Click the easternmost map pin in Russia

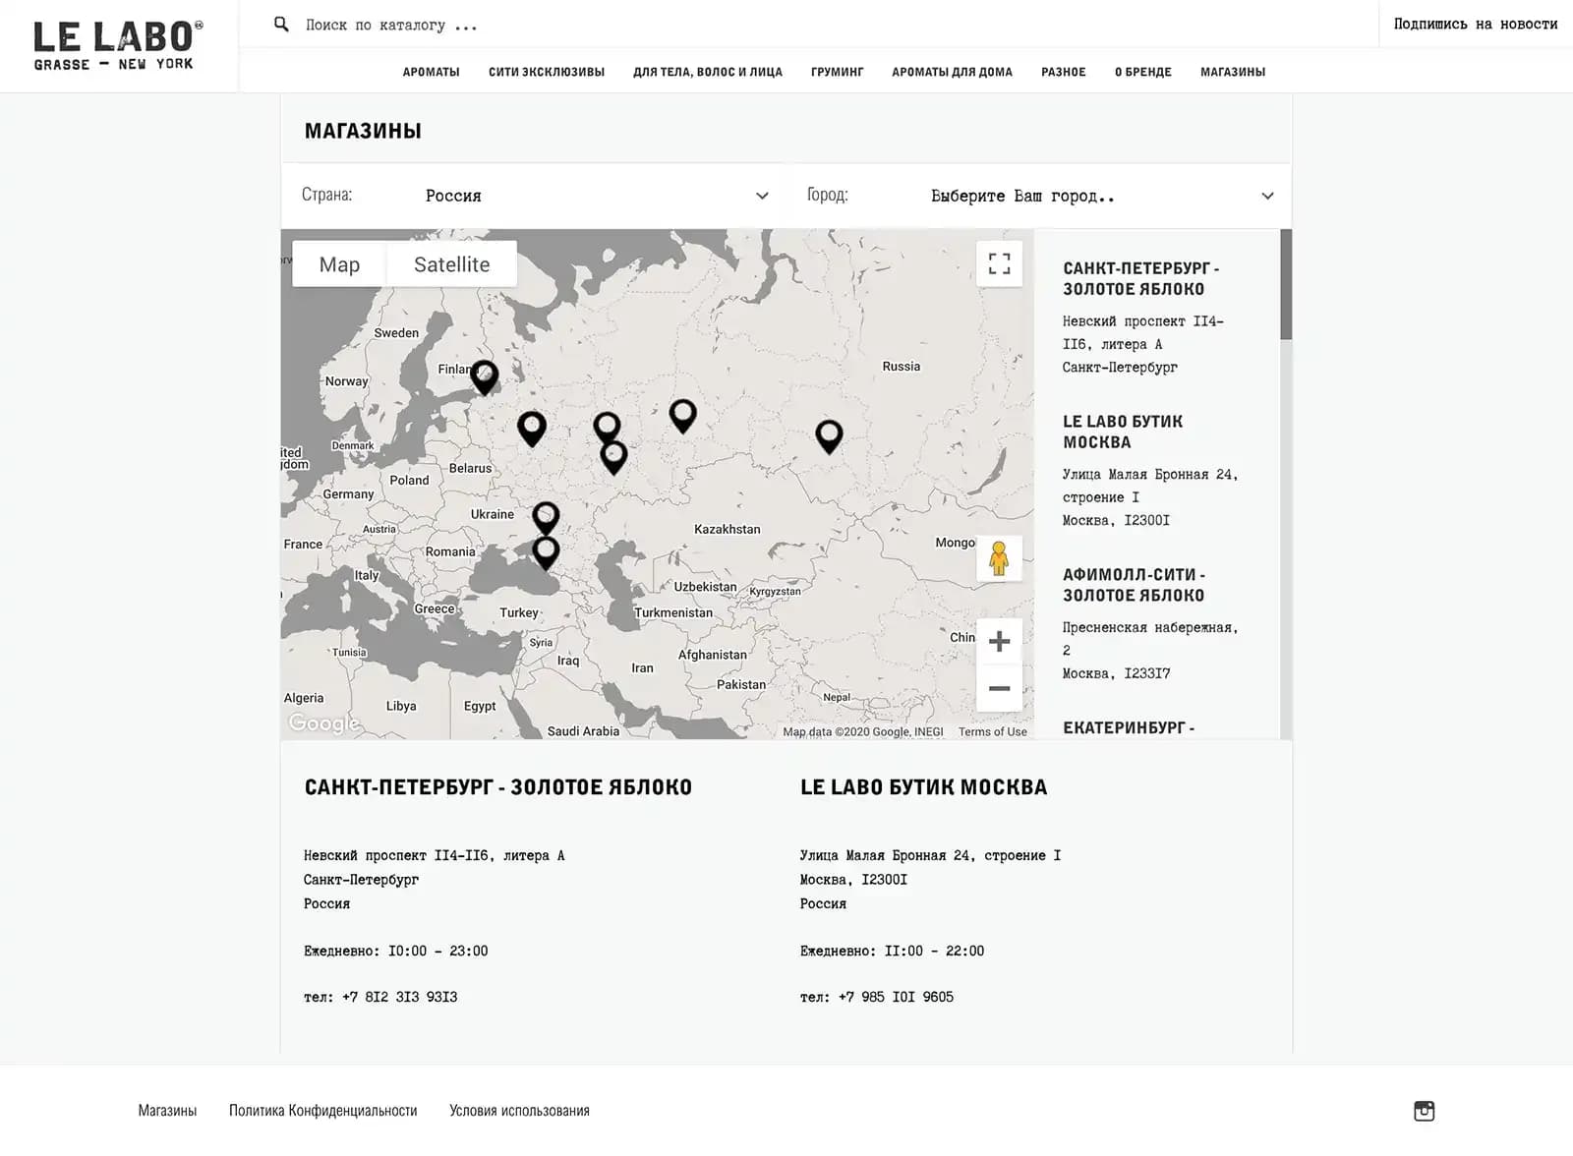[830, 436]
